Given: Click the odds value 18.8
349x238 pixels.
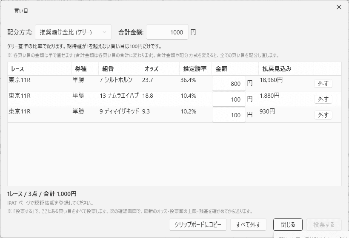Looking at the screenshot, I should pyautogui.click(x=148, y=96).
